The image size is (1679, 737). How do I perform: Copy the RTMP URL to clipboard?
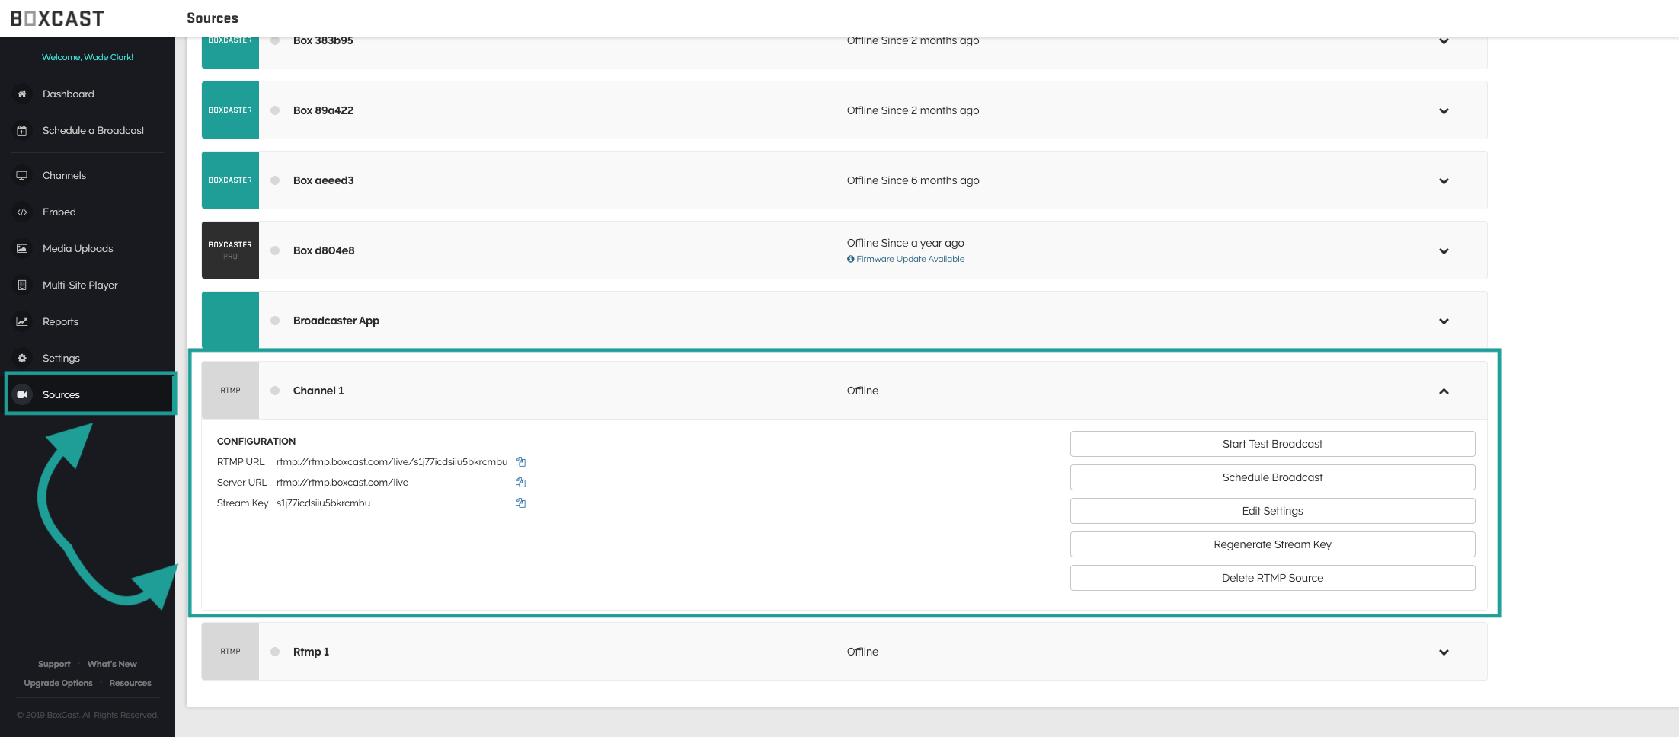(x=520, y=462)
